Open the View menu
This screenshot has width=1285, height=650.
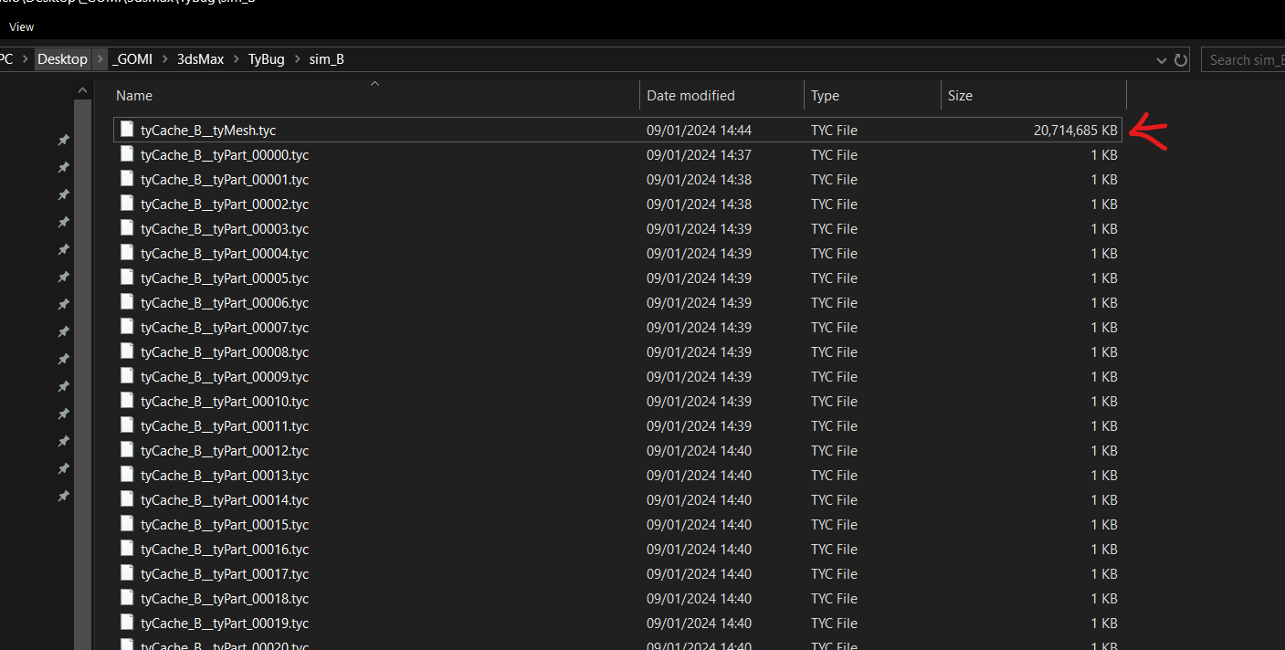22,26
